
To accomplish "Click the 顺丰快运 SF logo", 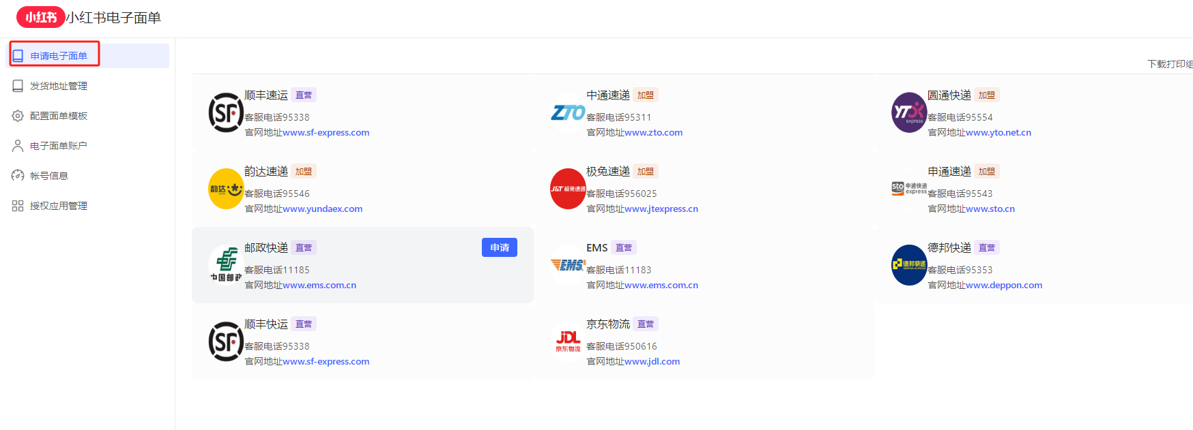I will coord(226,341).
